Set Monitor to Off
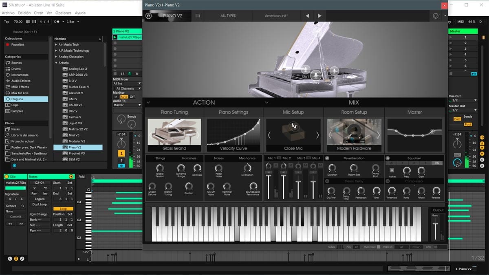The height and width of the screenshot is (275, 489). coord(132,97)
